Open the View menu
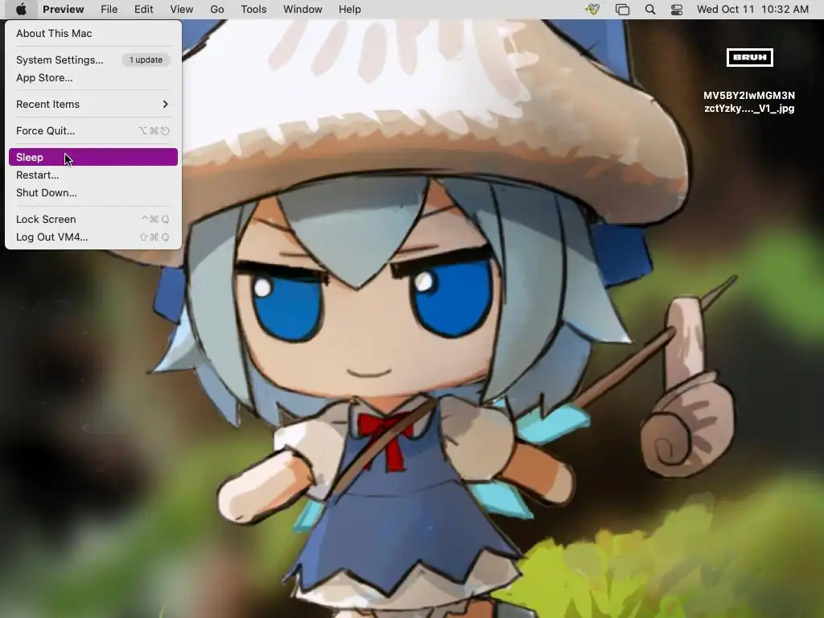 [x=181, y=10]
